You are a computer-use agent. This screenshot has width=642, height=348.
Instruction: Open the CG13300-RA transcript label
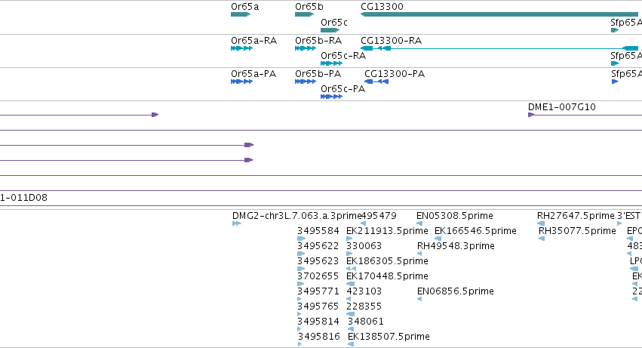click(391, 41)
